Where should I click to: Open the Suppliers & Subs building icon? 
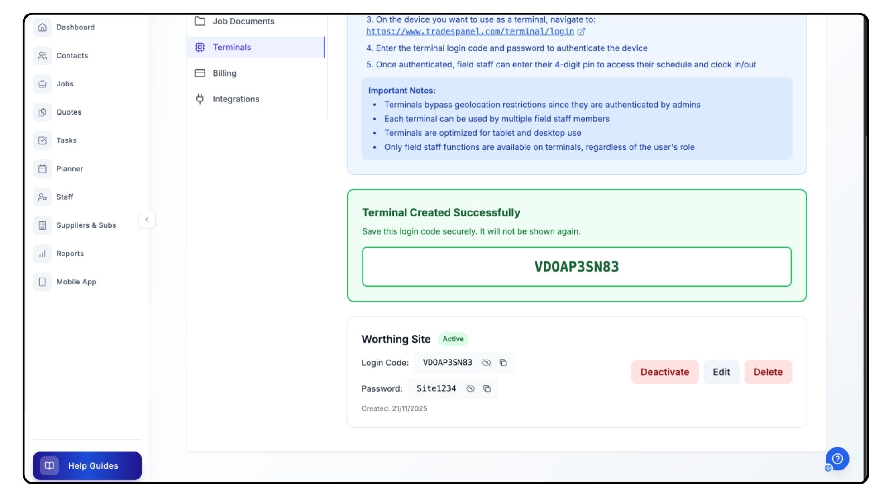pos(43,225)
